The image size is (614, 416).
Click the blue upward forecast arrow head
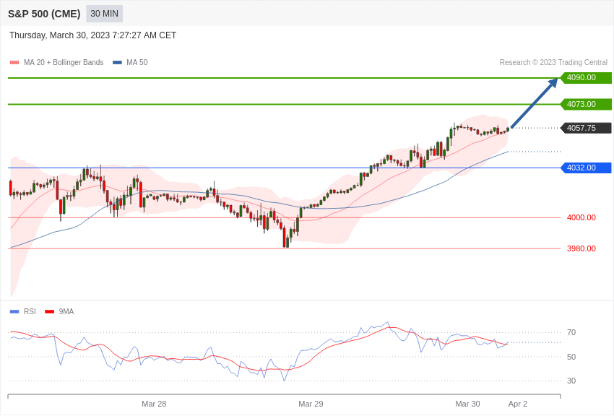(x=553, y=82)
